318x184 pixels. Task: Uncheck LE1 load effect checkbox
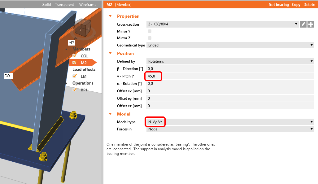pyautogui.click(x=74, y=76)
